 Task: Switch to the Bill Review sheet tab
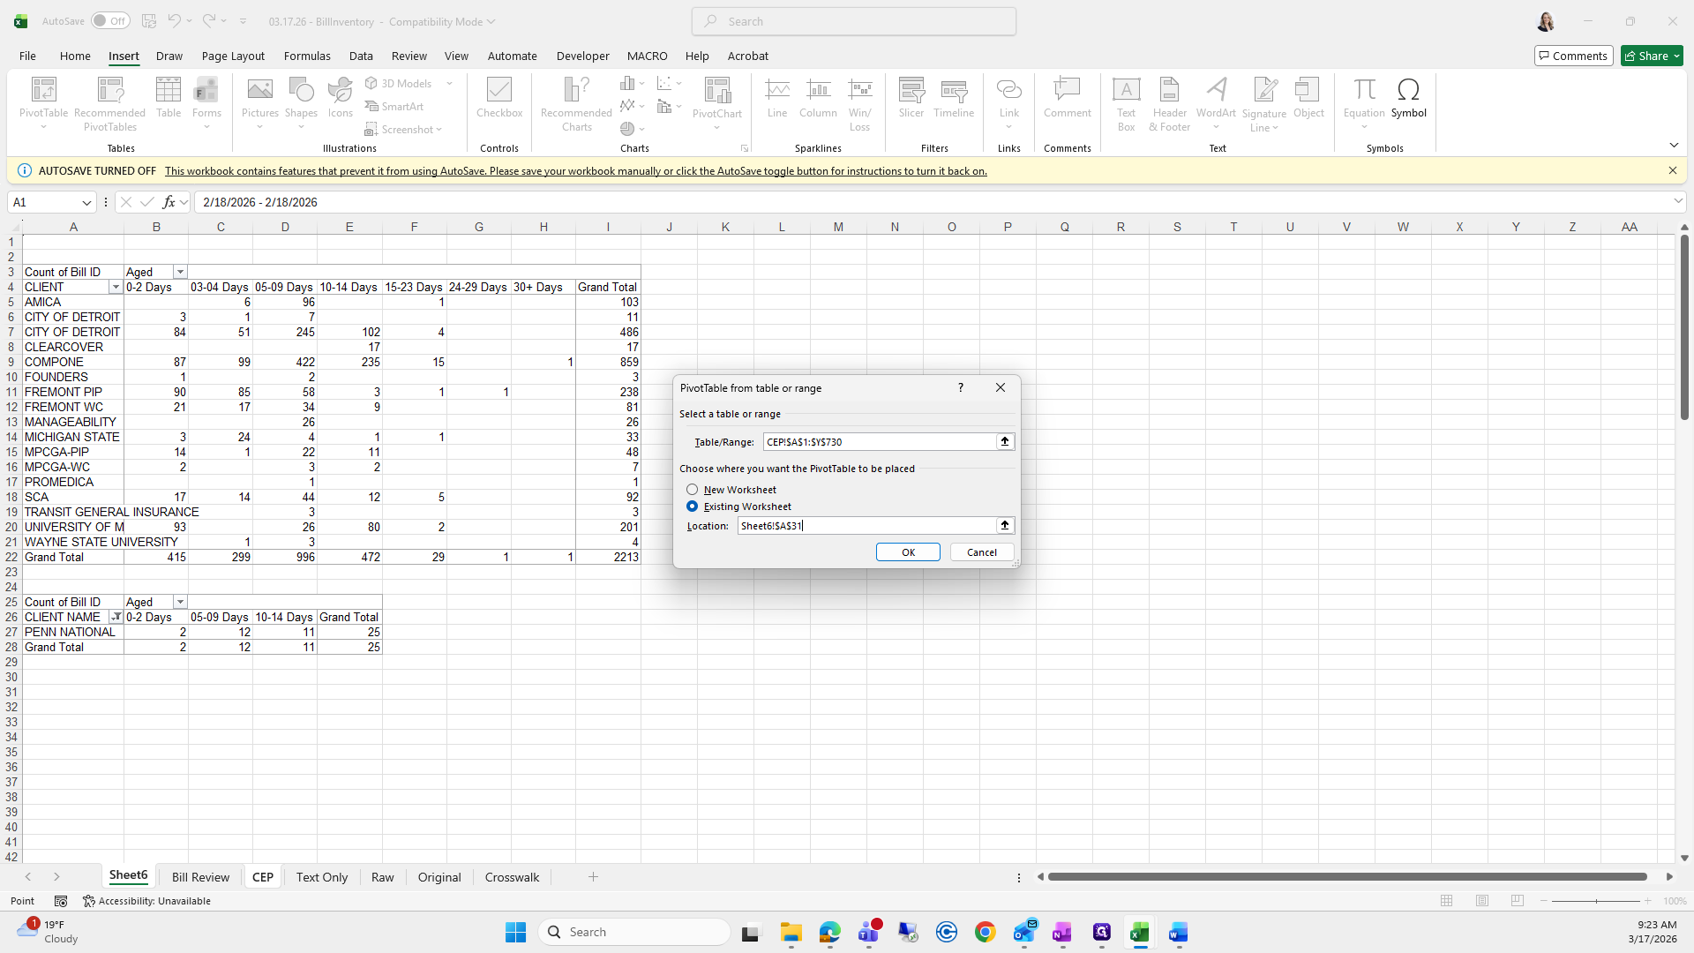(x=200, y=877)
